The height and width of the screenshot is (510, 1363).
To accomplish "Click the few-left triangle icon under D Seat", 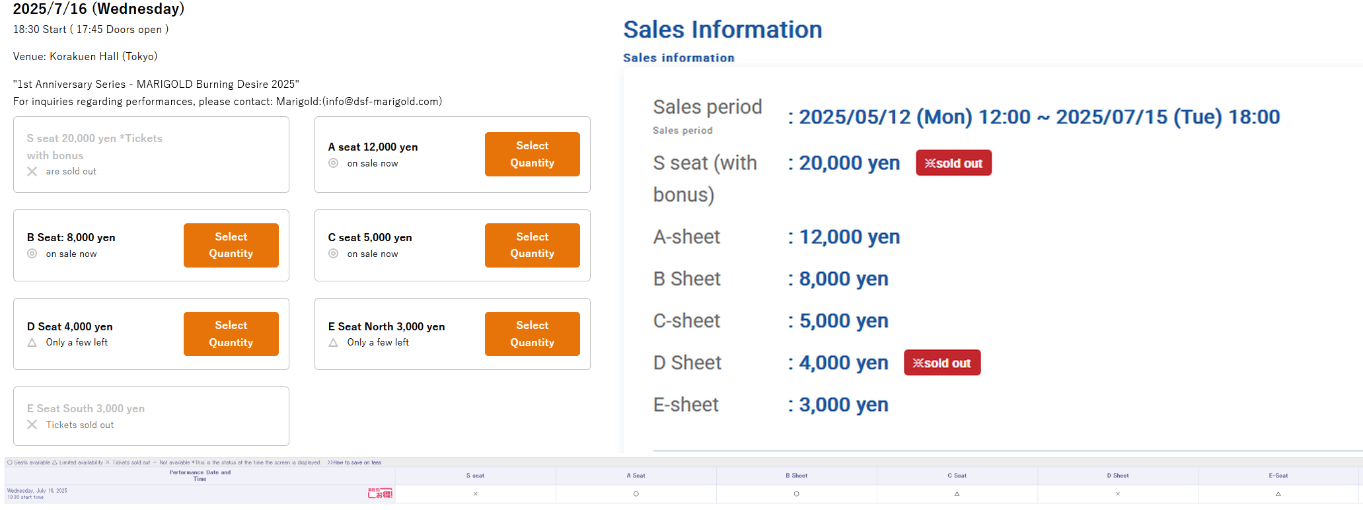I will point(32,342).
